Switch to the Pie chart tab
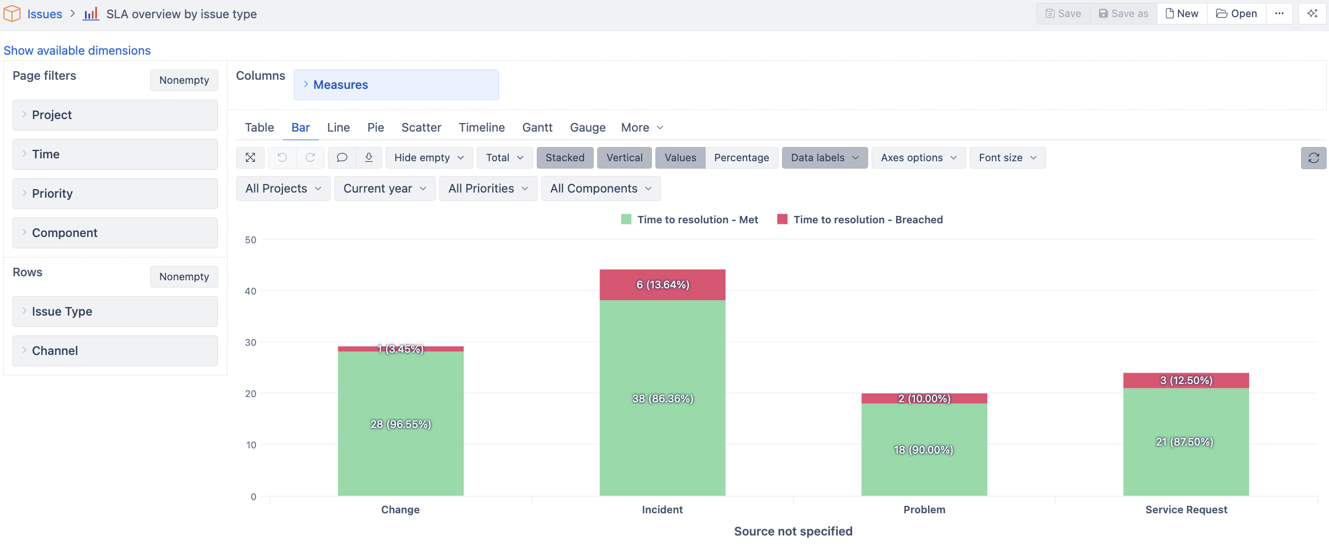1329x556 pixels. tap(375, 128)
